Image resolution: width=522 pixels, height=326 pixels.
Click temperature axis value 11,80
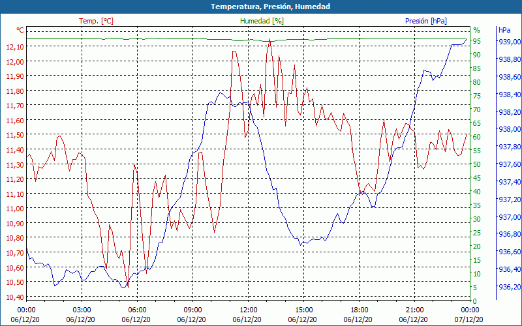[15, 91]
